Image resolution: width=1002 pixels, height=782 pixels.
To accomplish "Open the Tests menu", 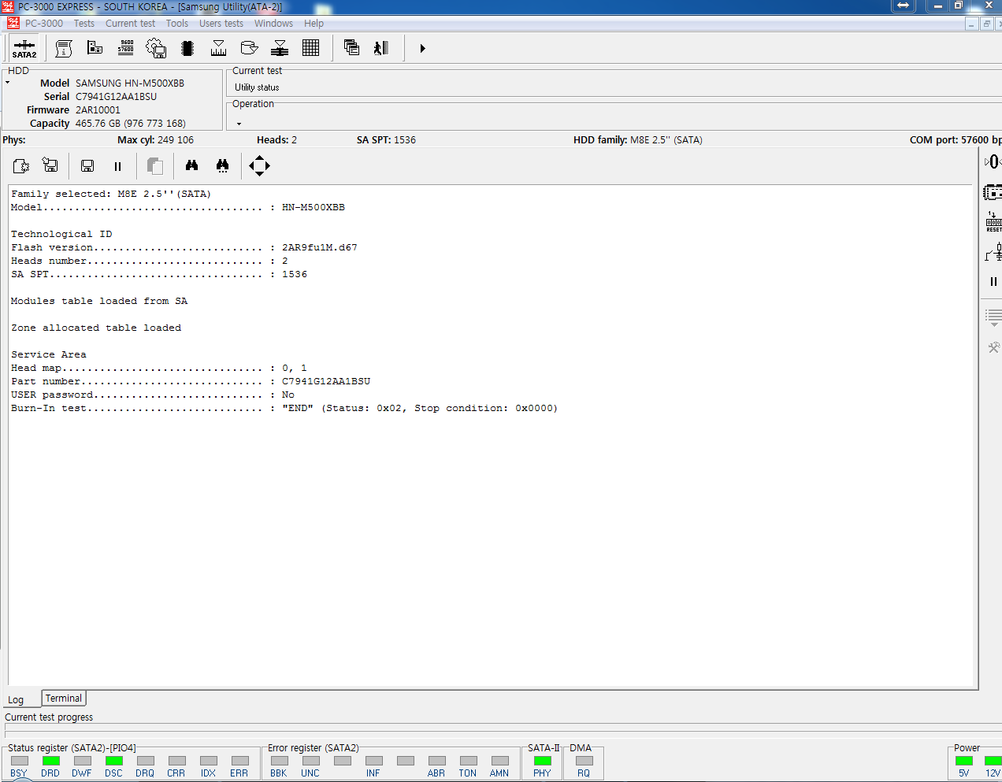I will (x=83, y=24).
